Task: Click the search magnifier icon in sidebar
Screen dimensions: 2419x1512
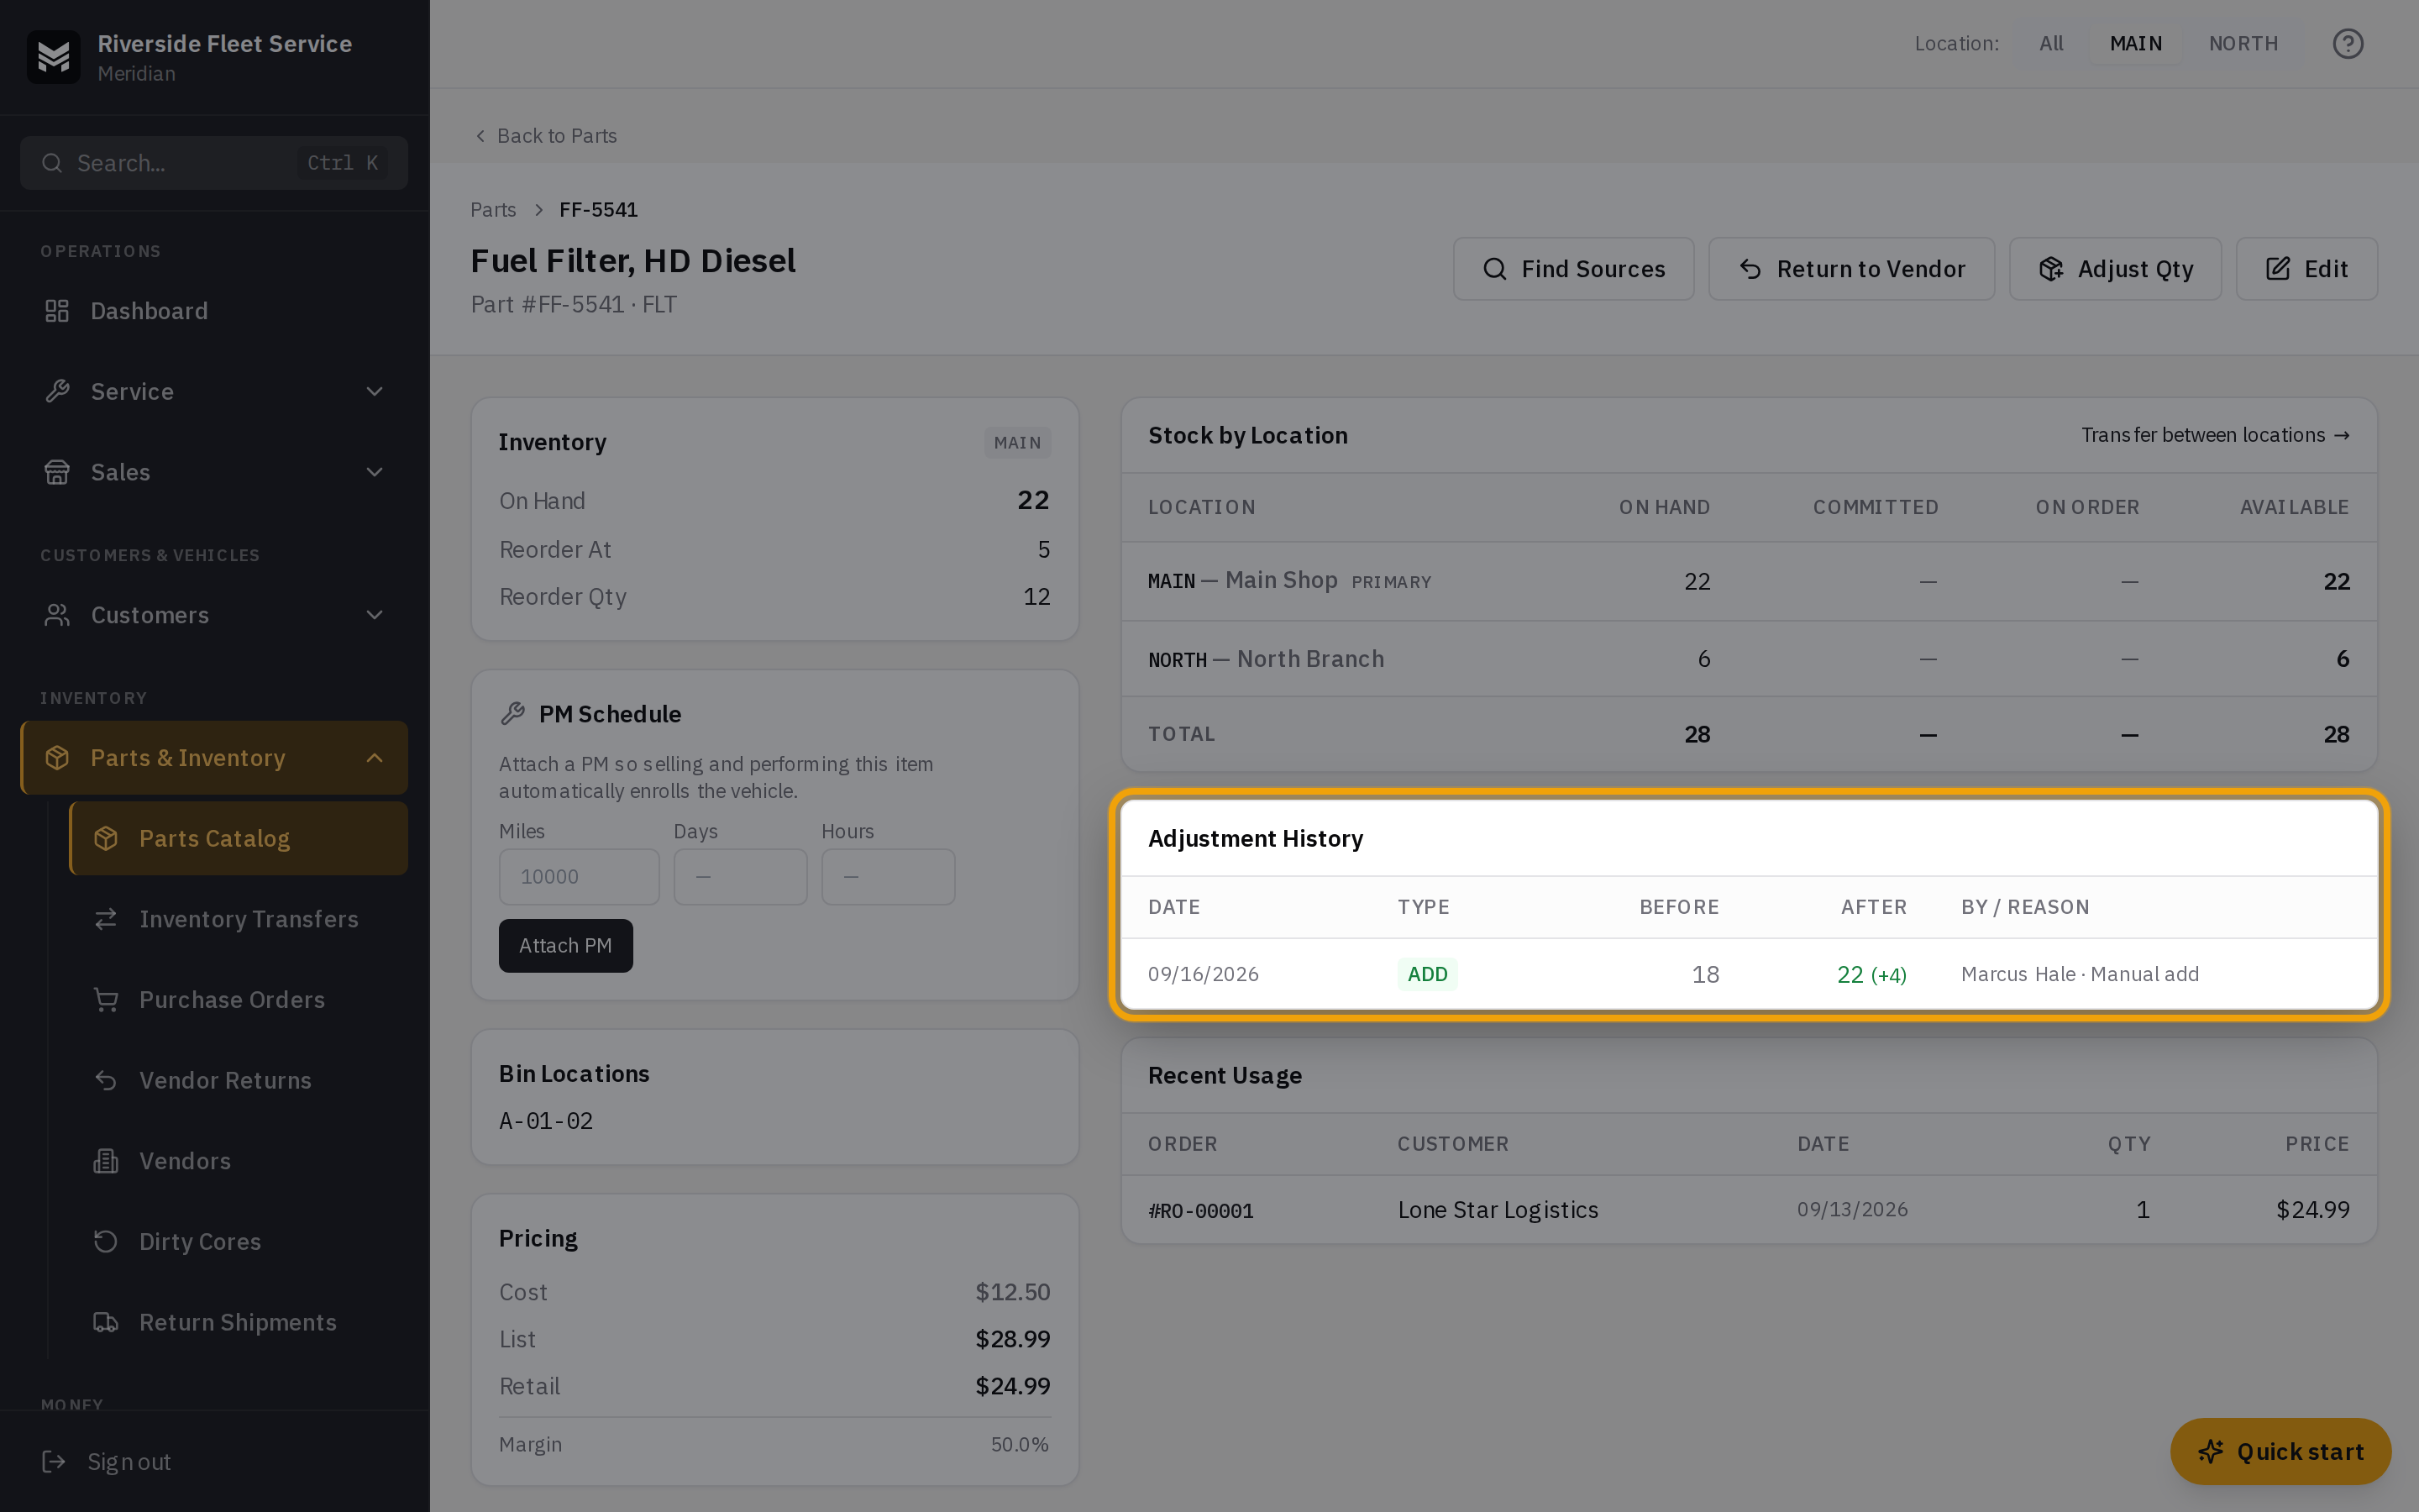Action: pos(52,163)
